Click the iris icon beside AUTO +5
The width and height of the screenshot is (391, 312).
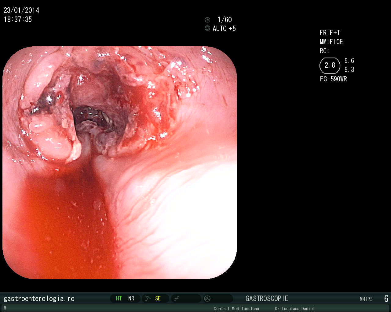[207, 28]
